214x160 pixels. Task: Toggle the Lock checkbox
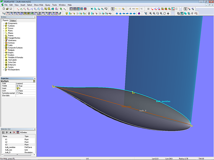pos(17,91)
